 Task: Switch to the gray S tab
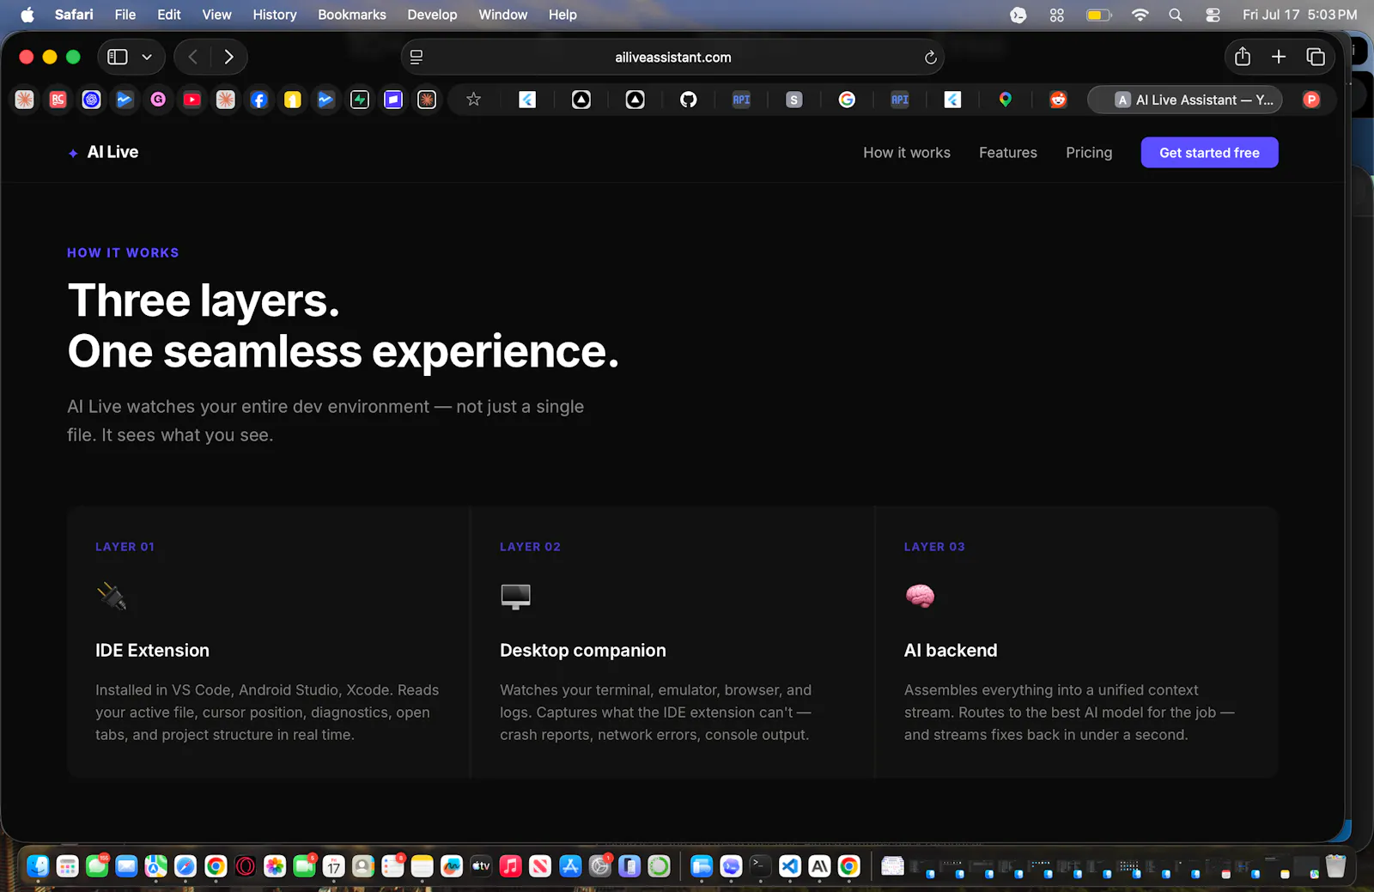click(x=793, y=100)
